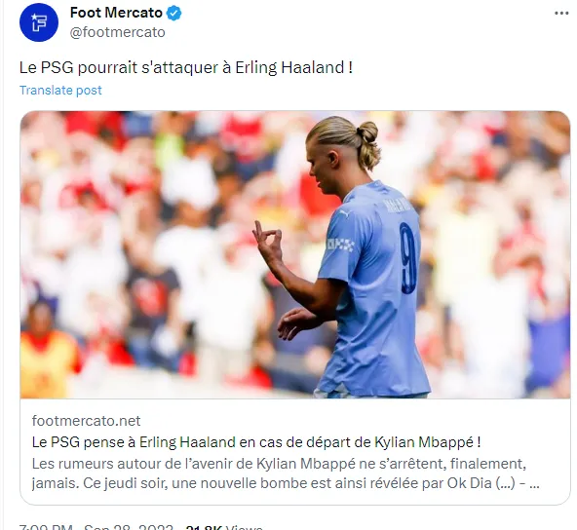
Task: Click Haaland's raised hand in the photo
Action: pyautogui.click(x=268, y=243)
